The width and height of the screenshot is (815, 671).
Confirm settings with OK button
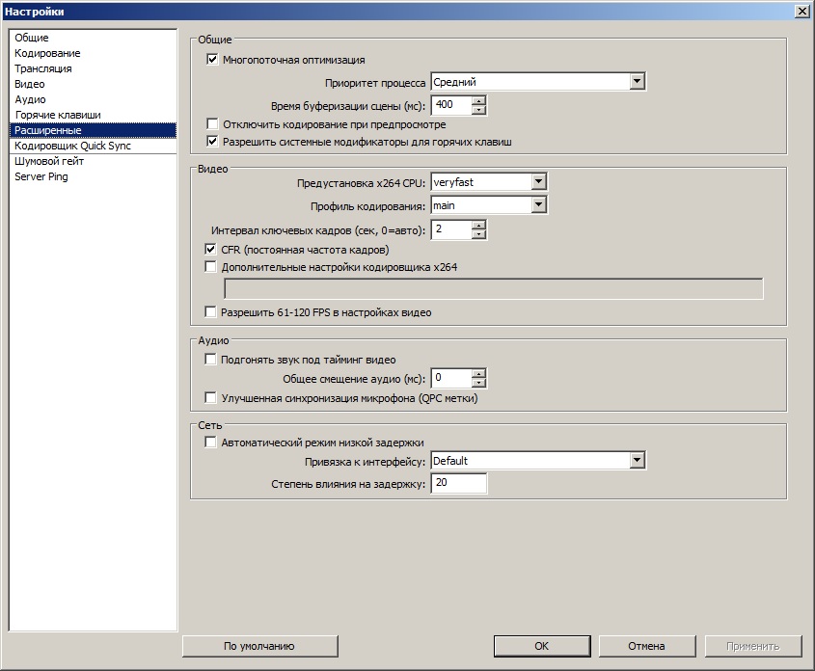tap(542, 646)
